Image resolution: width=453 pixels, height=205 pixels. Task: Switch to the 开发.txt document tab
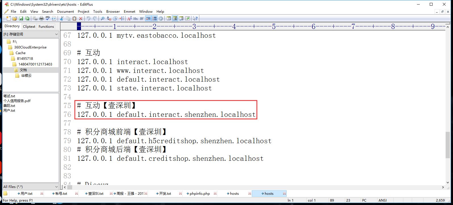(165, 194)
